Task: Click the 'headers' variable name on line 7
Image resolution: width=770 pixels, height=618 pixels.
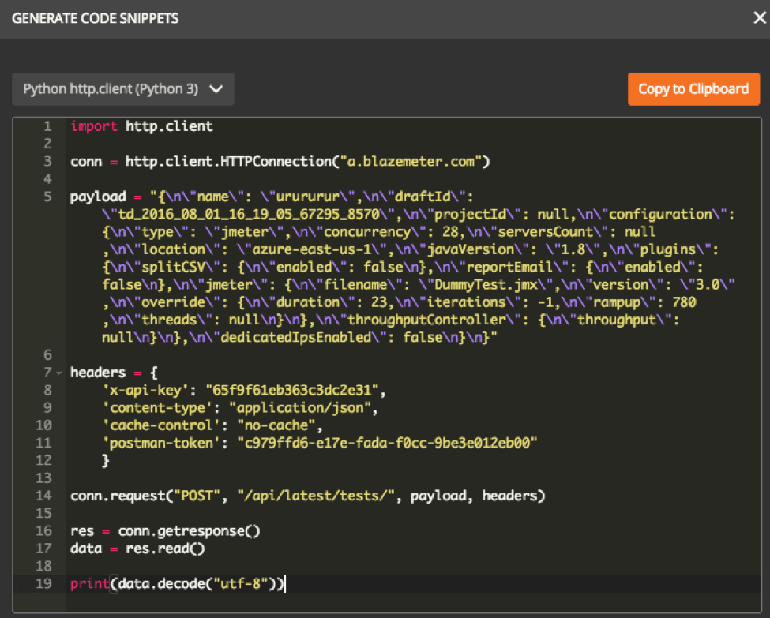Action: 98,373
